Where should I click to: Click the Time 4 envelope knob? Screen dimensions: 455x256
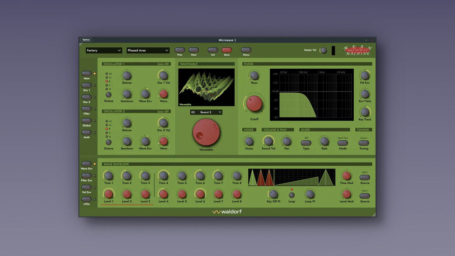click(x=163, y=175)
